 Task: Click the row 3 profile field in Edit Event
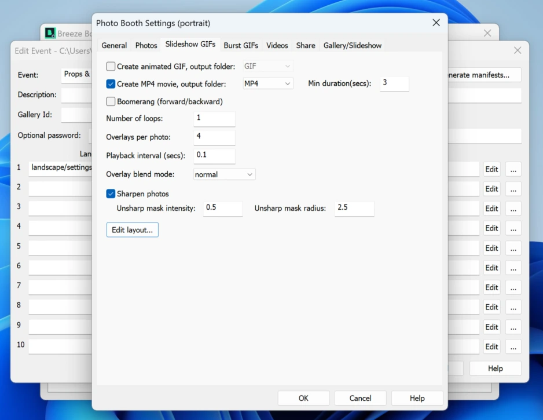pyautogui.click(x=60, y=208)
